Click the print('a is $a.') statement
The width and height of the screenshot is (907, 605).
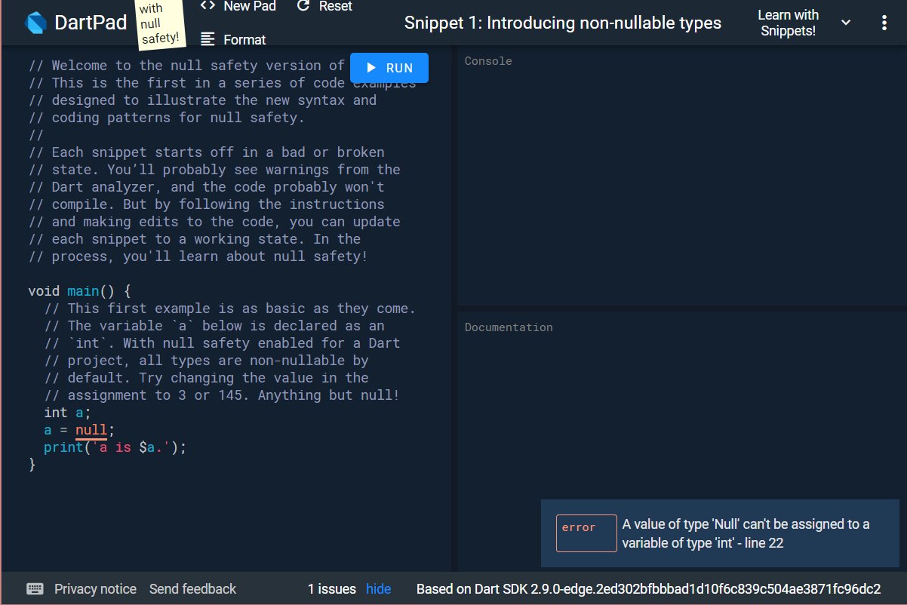coord(115,447)
